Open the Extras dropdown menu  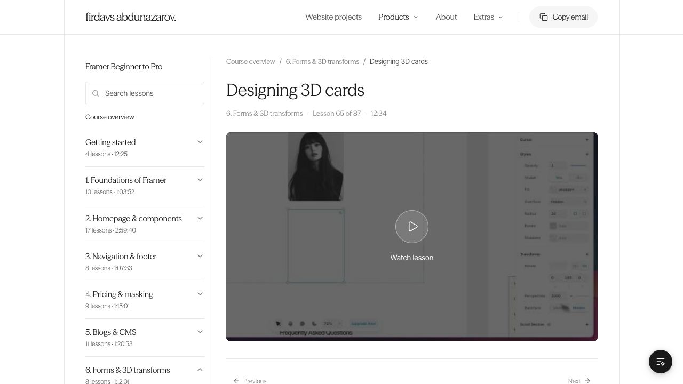coord(488,17)
